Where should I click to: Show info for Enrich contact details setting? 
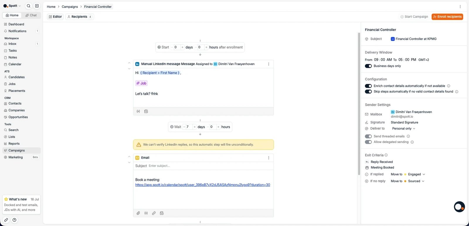tap(448, 86)
